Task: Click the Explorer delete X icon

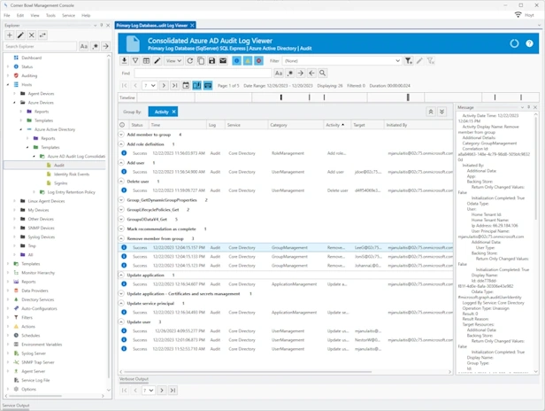Action: click(x=32, y=35)
